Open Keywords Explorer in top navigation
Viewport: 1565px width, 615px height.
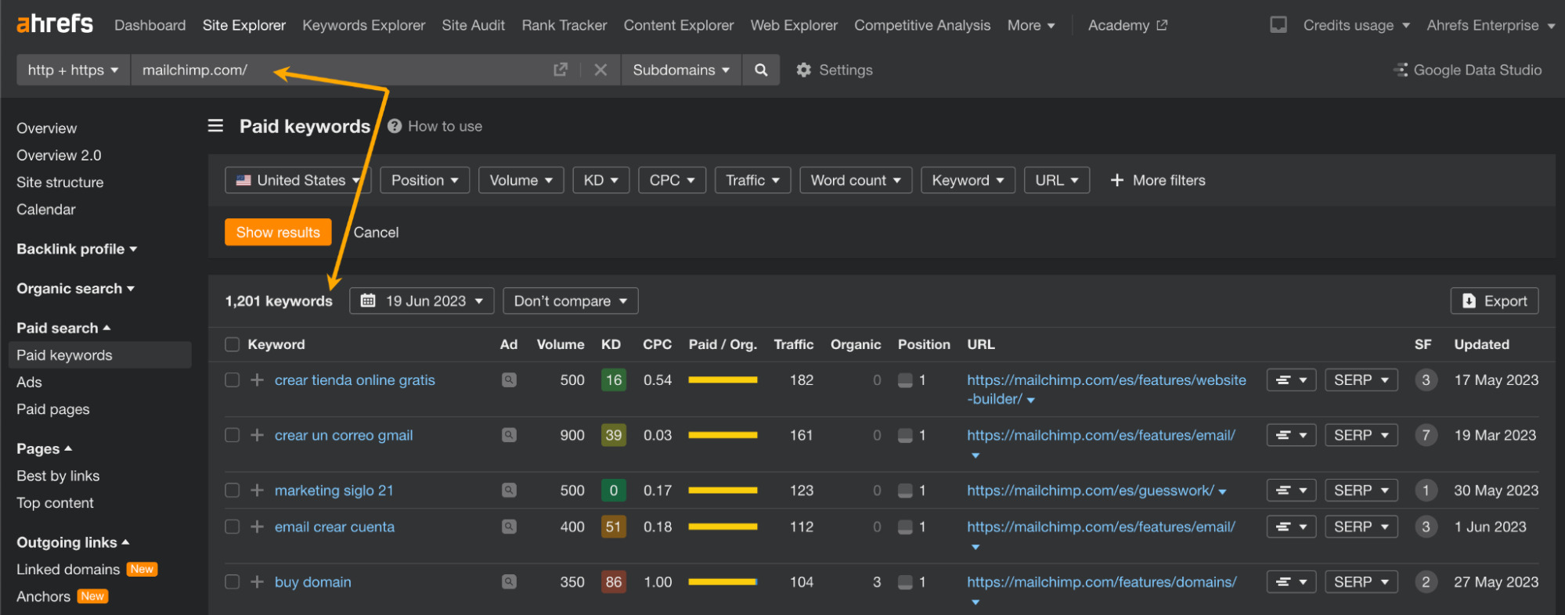(x=363, y=25)
